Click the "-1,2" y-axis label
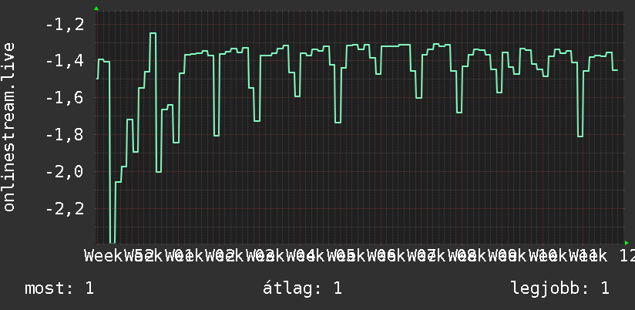 point(65,25)
